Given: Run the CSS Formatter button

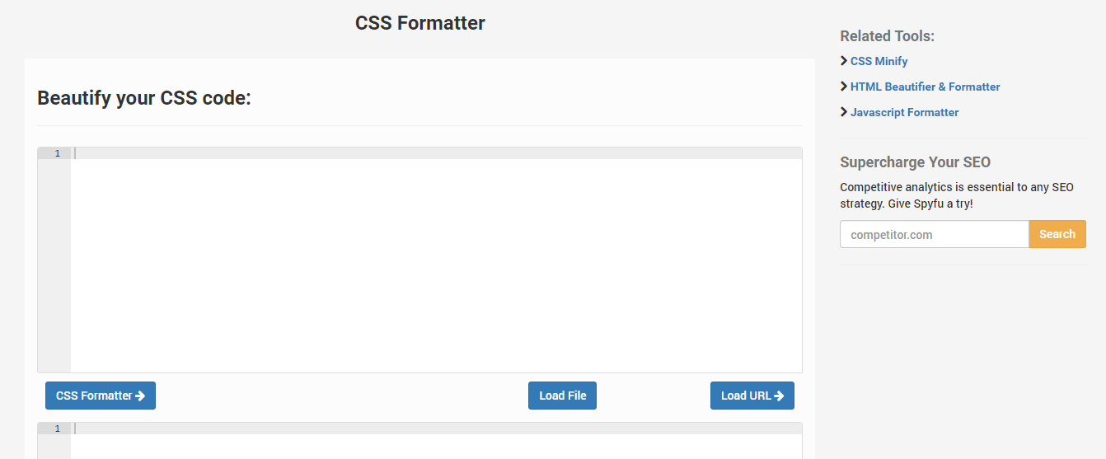Looking at the screenshot, I should tap(101, 396).
